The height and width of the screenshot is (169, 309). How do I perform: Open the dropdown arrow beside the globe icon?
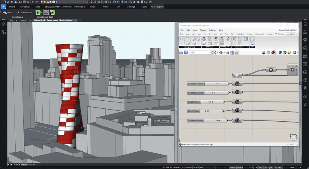(x=297, y=53)
